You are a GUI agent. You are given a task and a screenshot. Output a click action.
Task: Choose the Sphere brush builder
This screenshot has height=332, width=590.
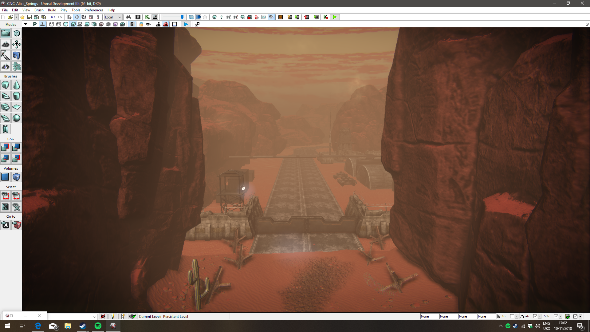tap(17, 118)
